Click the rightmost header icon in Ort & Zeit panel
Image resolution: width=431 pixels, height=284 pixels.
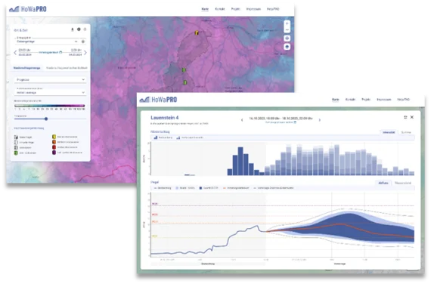pyautogui.click(x=85, y=29)
